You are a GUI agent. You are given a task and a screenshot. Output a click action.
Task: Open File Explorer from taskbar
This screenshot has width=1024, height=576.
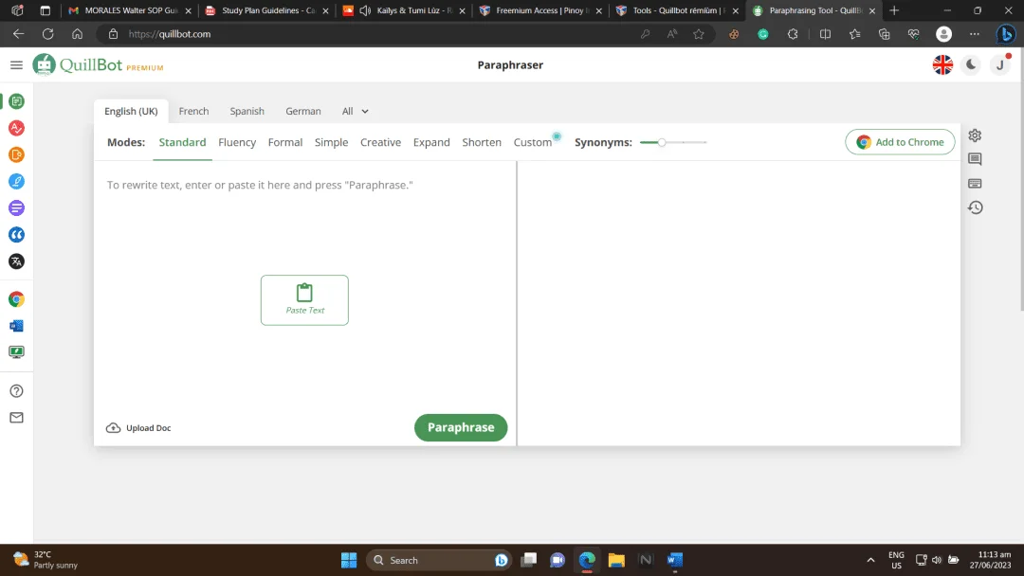(616, 560)
